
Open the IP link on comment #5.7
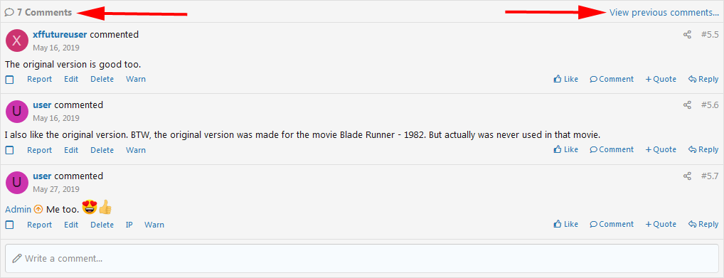pyautogui.click(x=129, y=225)
